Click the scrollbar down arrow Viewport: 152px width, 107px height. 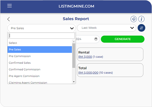tap(74, 82)
